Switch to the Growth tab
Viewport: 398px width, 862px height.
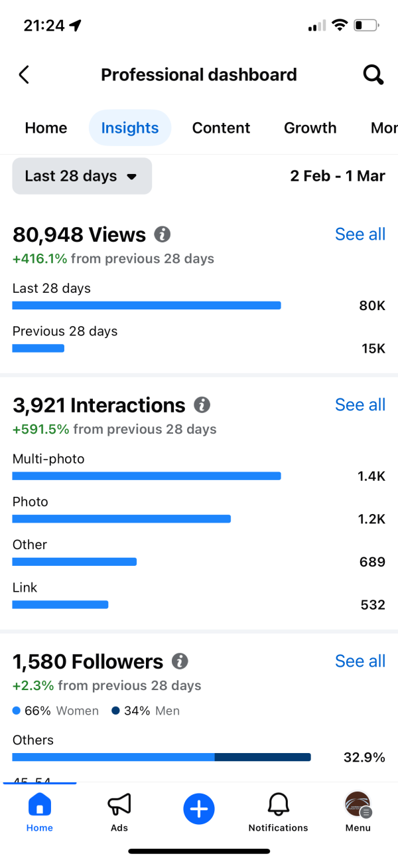[310, 128]
